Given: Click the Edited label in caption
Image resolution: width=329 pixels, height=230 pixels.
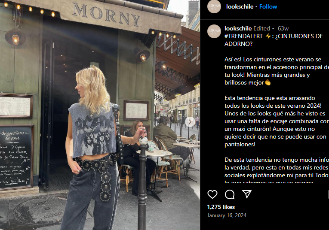Looking at the screenshot, I should point(261,28).
